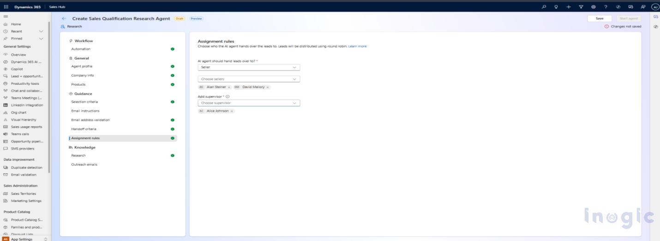Screen dimensions: 660x241
Task: Click the Save button
Action: pos(600,18)
